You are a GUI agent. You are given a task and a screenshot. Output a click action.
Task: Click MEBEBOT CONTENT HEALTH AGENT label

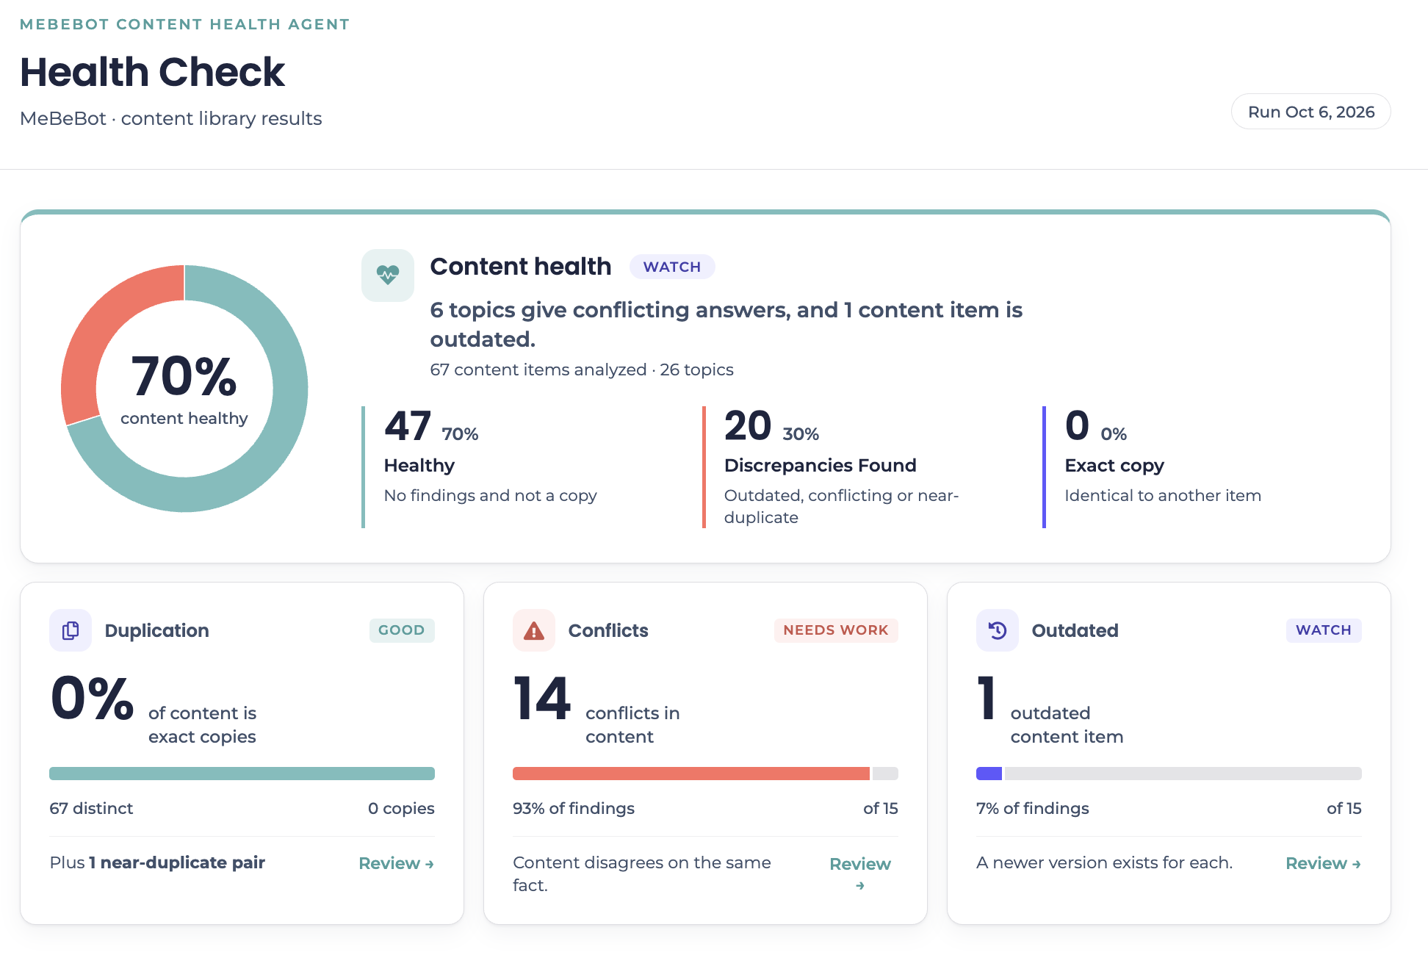click(x=184, y=24)
